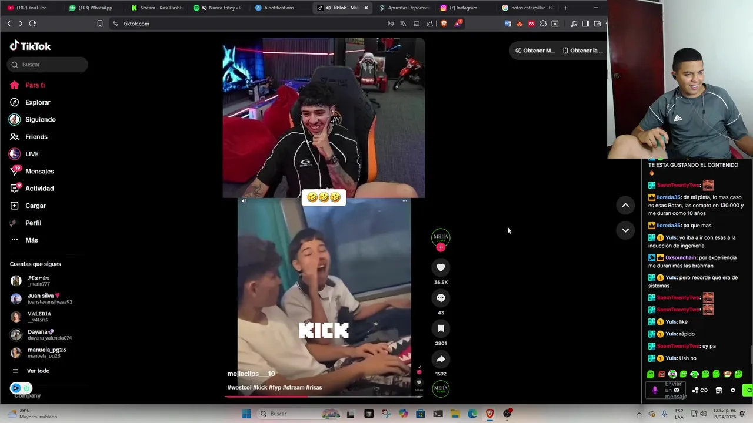Go to previous video with up chevron
Screen dimensions: 753x423
625,205
